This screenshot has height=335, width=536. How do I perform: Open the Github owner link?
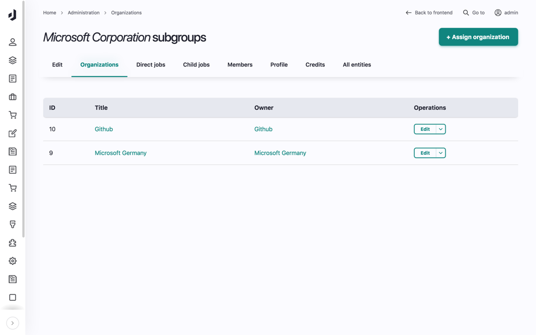click(263, 129)
